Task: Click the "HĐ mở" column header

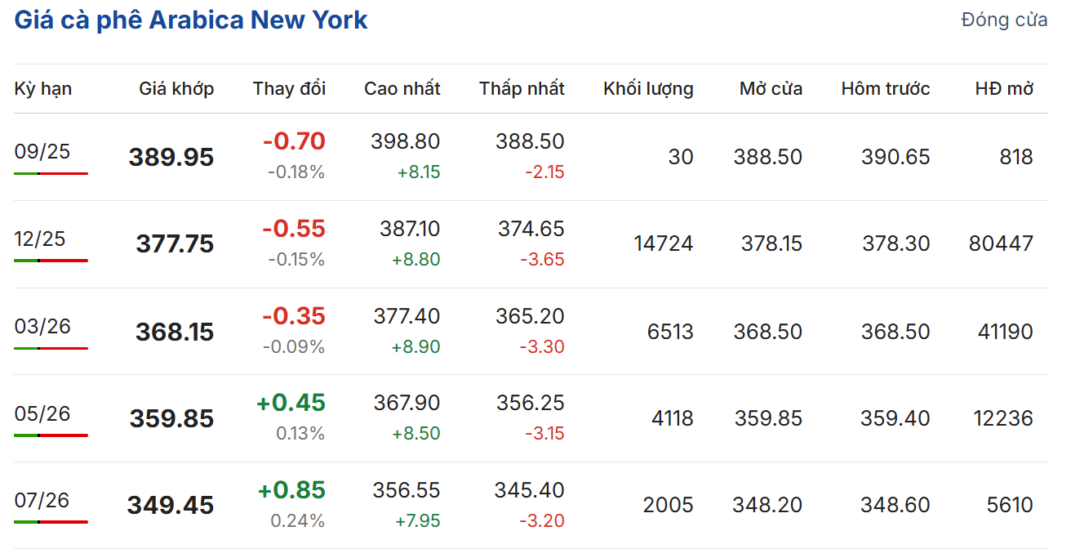Action: coord(1004,88)
